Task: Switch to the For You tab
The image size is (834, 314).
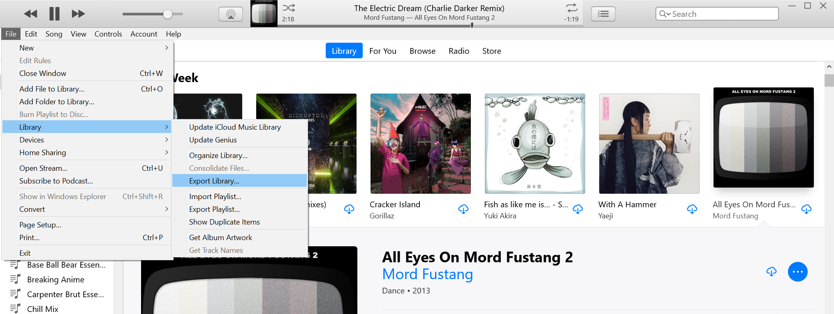Action: 383,51
